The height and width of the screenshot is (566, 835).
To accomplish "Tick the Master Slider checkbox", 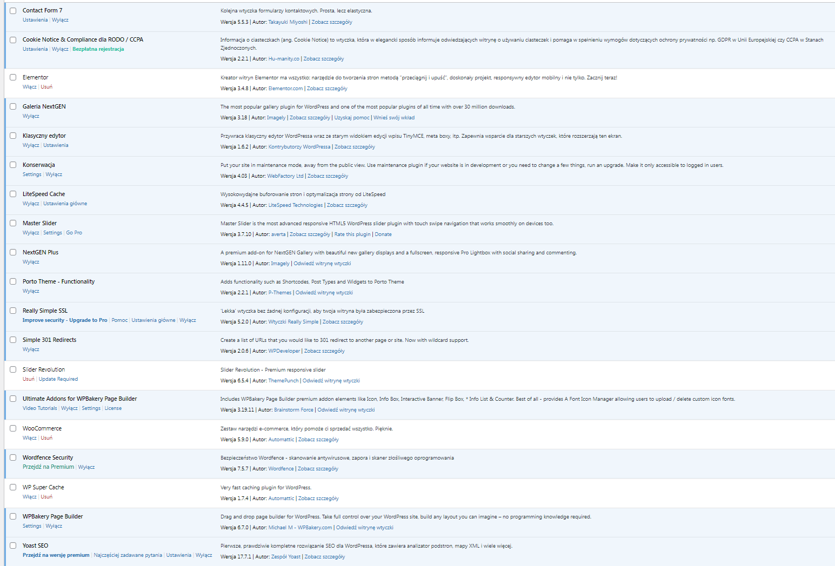I will click(13, 223).
